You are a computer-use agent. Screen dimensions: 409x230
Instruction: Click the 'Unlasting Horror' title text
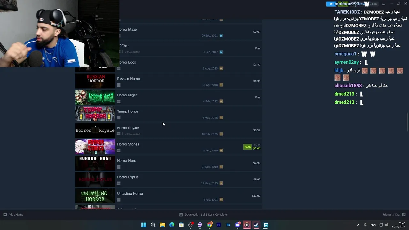[130, 193]
